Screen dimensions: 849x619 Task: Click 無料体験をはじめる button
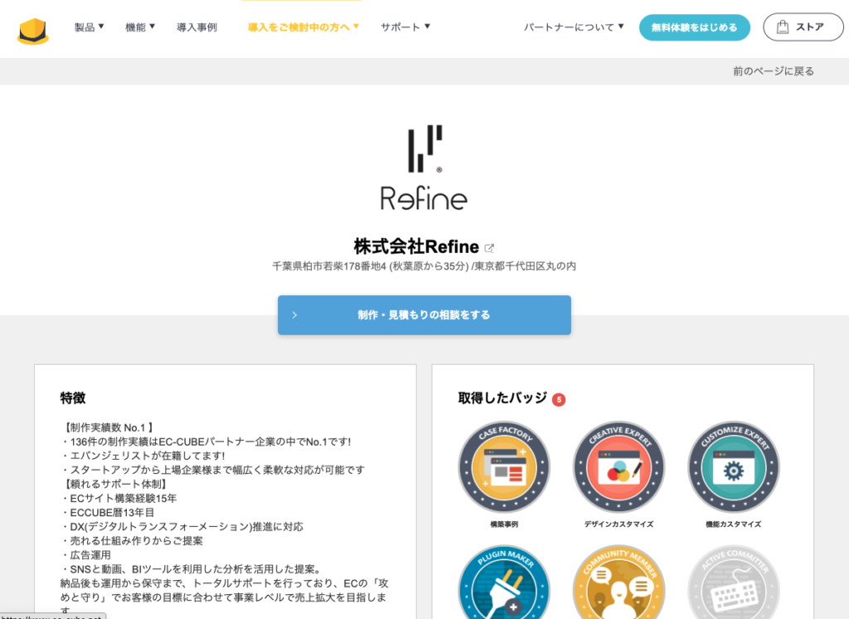(x=694, y=27)
